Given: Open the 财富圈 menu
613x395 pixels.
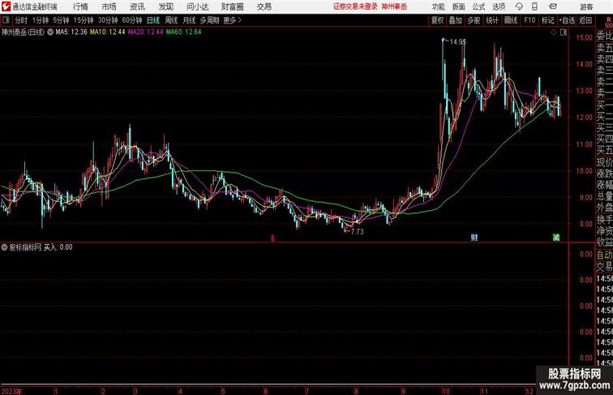Looking at the screenshot, I should [232, 6].
